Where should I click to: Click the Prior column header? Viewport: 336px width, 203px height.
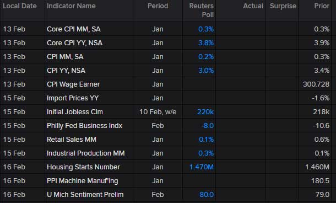click(x=322, y=6)
